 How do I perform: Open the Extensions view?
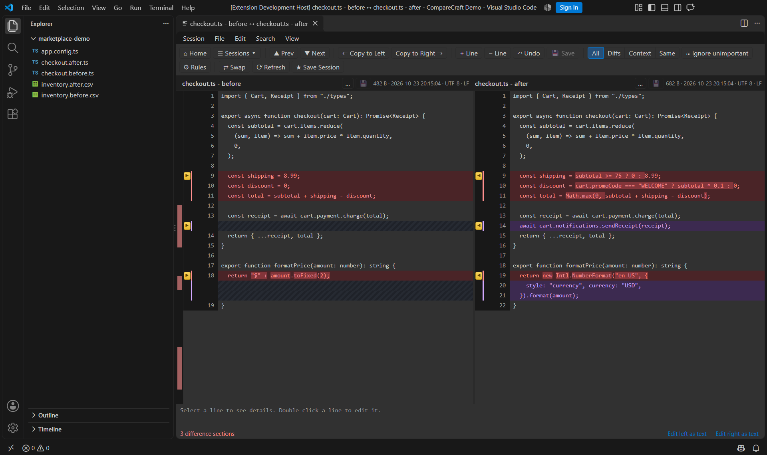(13, 114)
